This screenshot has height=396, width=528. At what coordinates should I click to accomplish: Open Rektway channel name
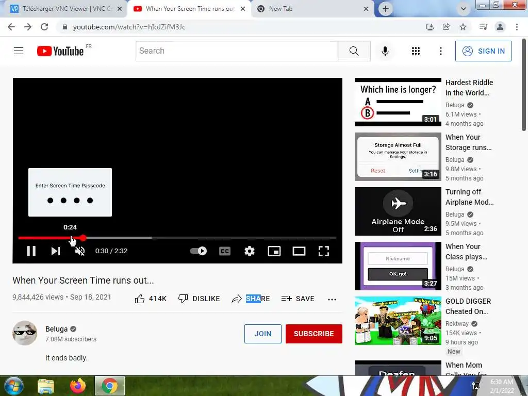457,324
